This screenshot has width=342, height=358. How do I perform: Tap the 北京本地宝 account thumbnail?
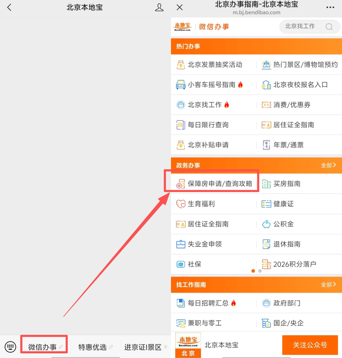click(188, 345)
